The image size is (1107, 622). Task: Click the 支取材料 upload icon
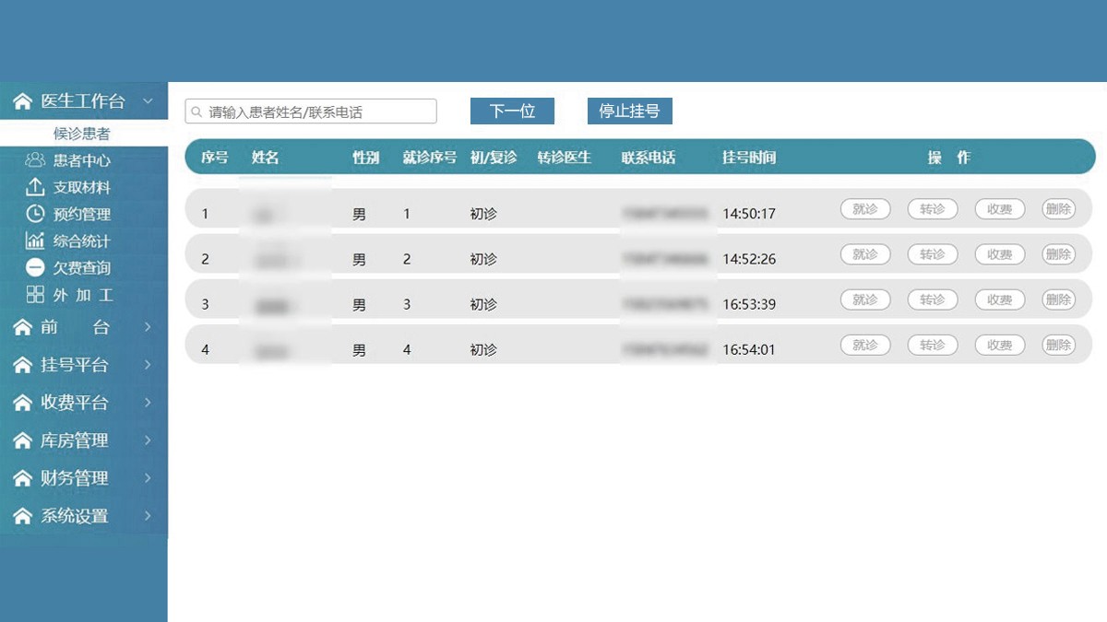coord(35,187)
